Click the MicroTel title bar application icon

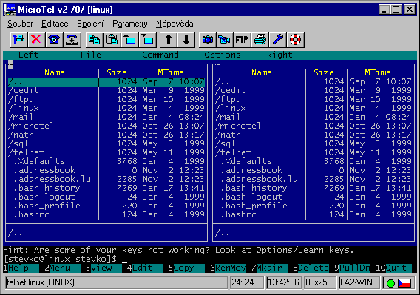click(10, 10)
